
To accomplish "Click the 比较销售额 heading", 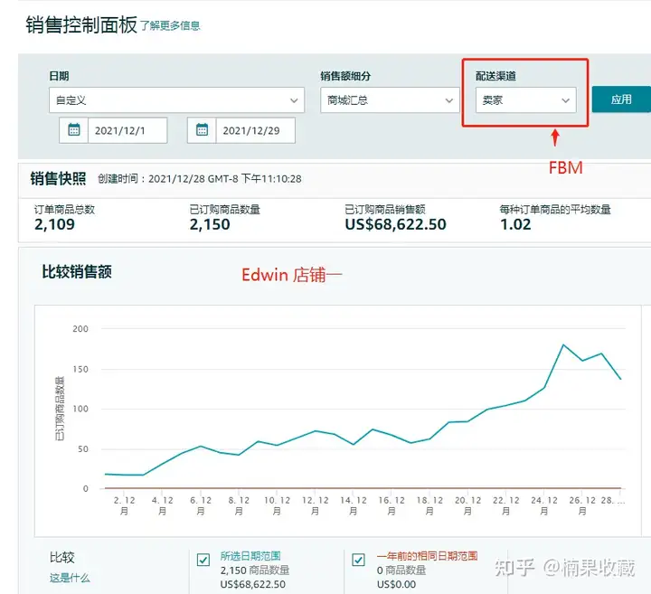I will (x=77, y=272).
